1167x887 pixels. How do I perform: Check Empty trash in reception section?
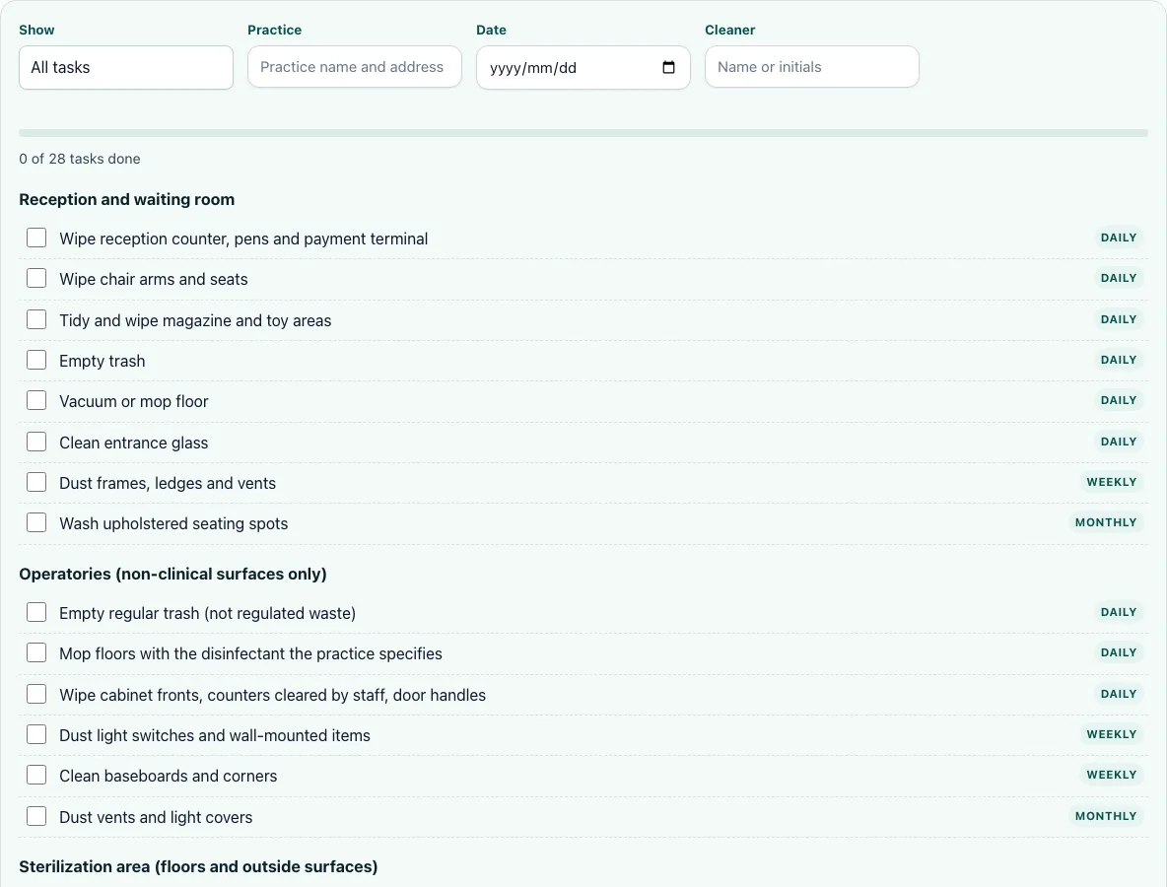(x=36, y=360)
